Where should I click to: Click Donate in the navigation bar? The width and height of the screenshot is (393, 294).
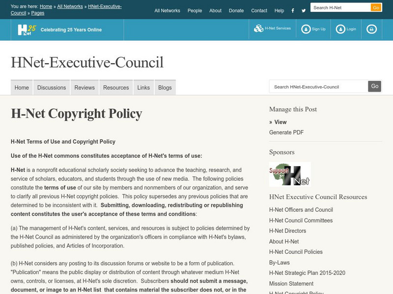(x=236, y=10)
